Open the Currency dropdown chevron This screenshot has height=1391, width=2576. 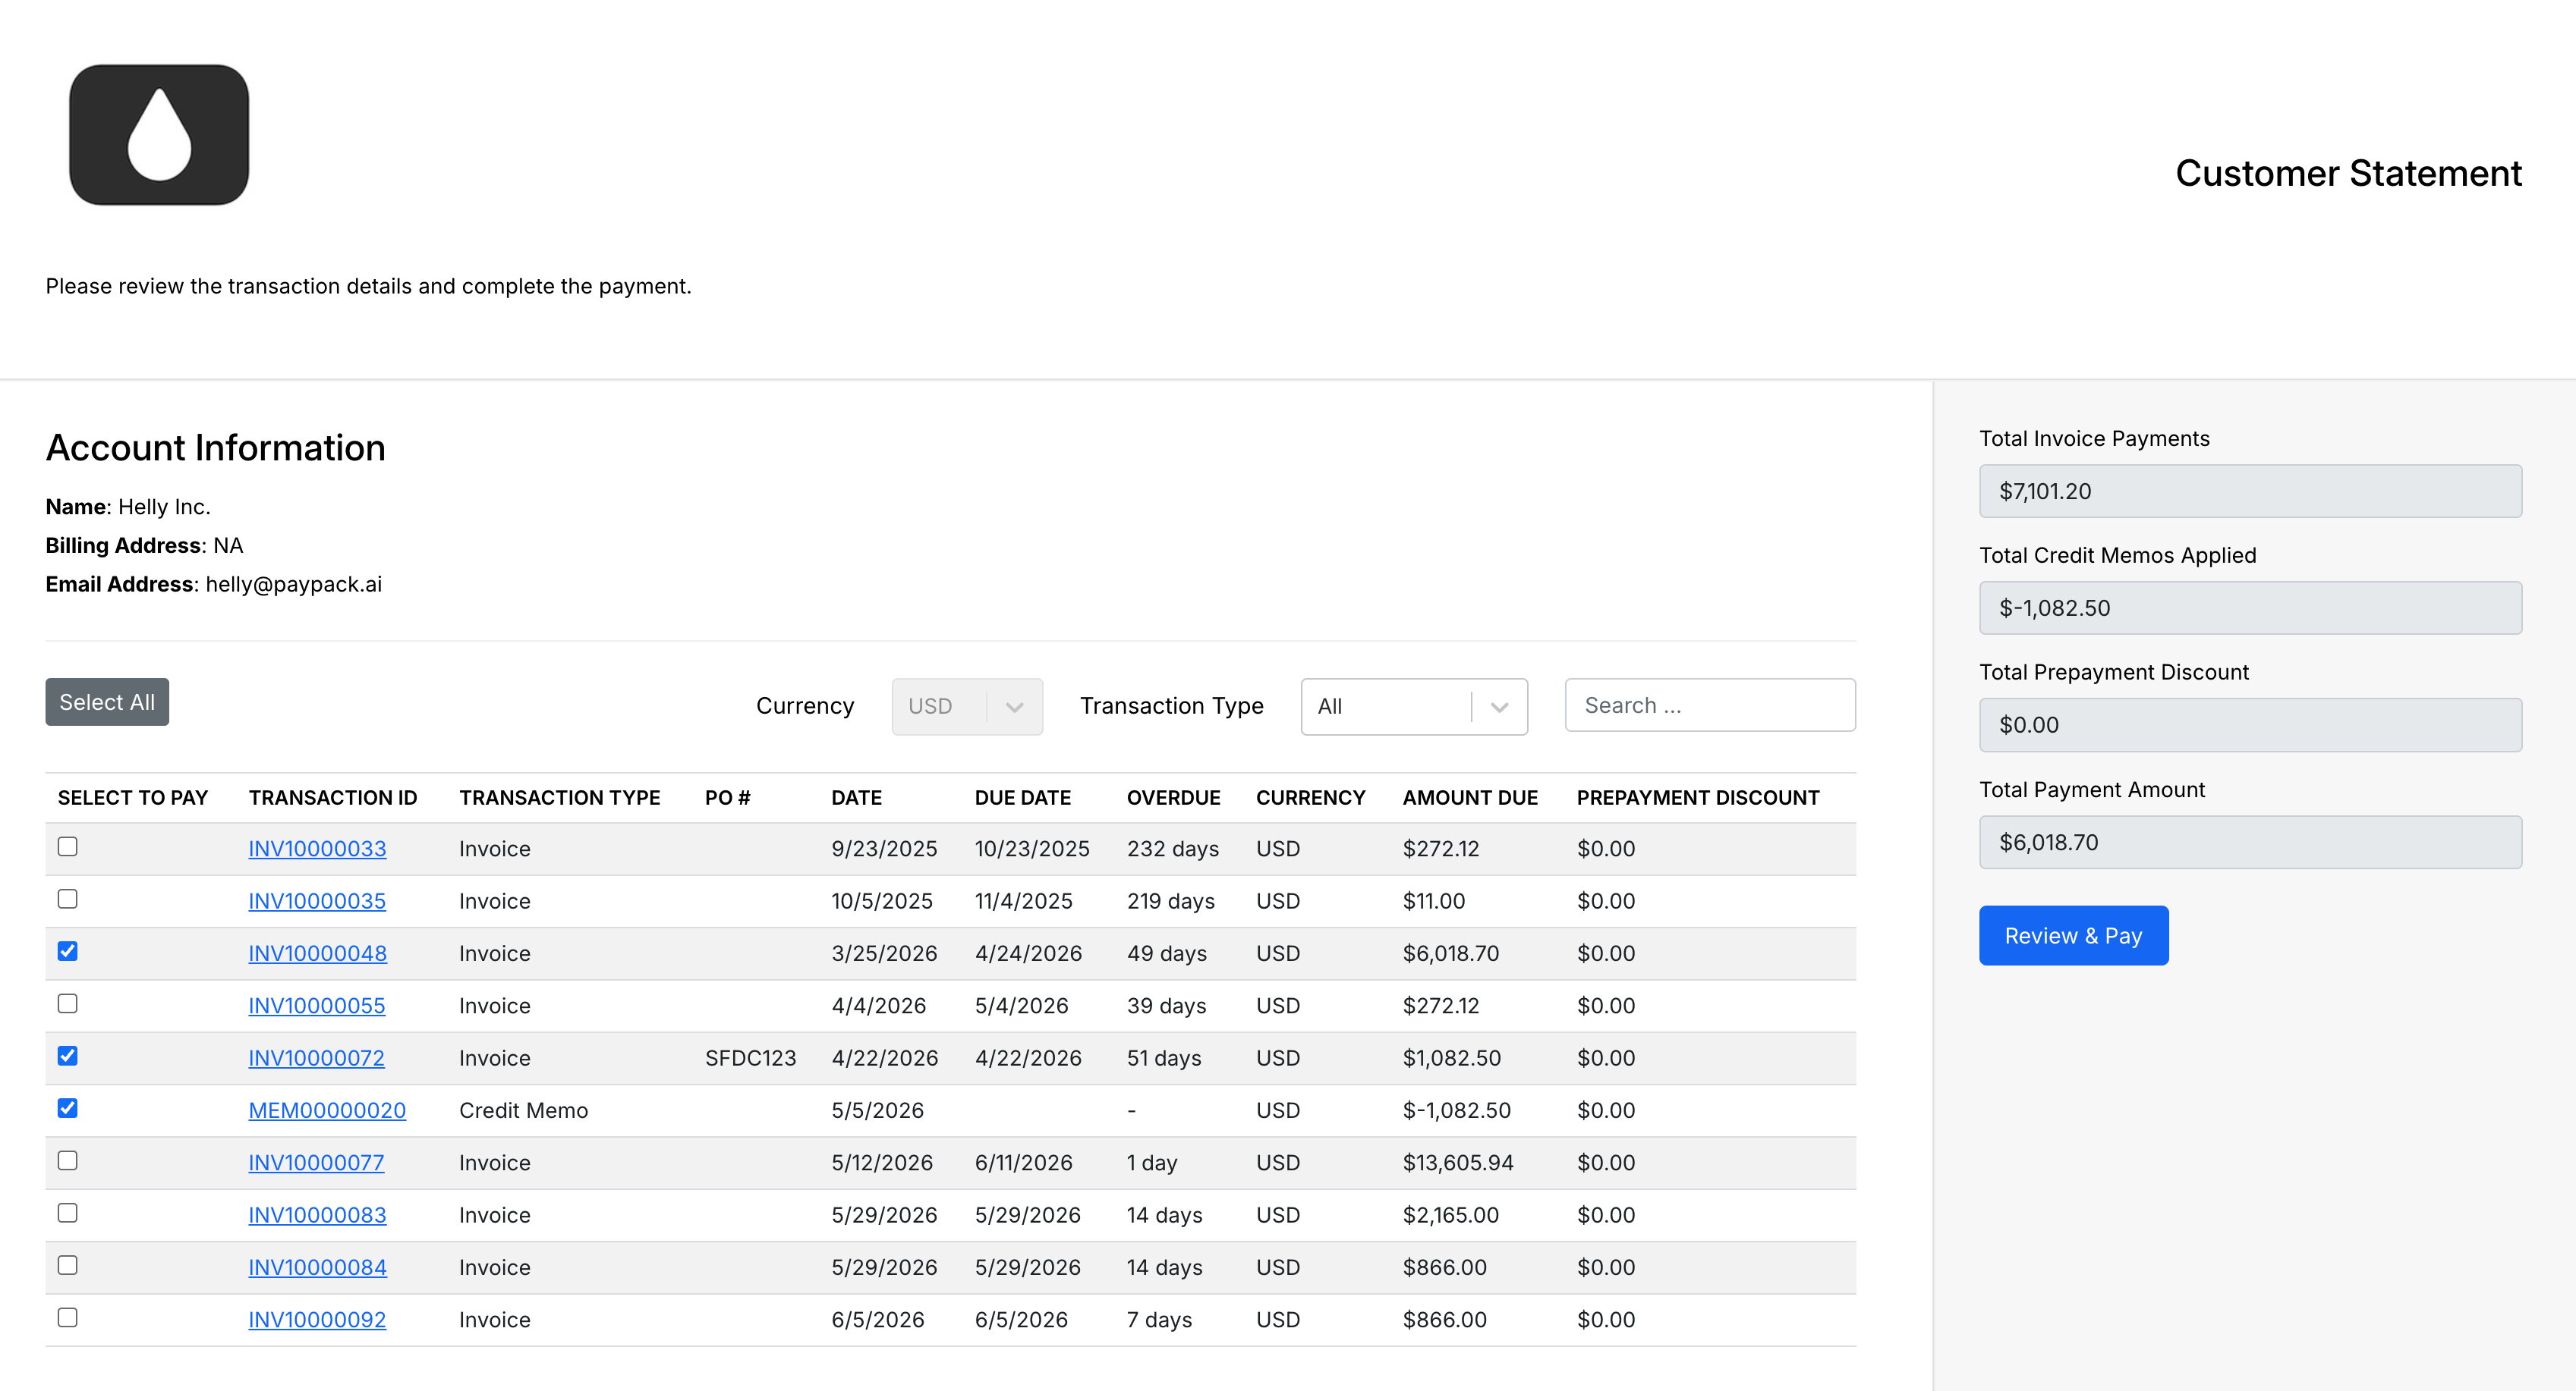coord(1014,706)
